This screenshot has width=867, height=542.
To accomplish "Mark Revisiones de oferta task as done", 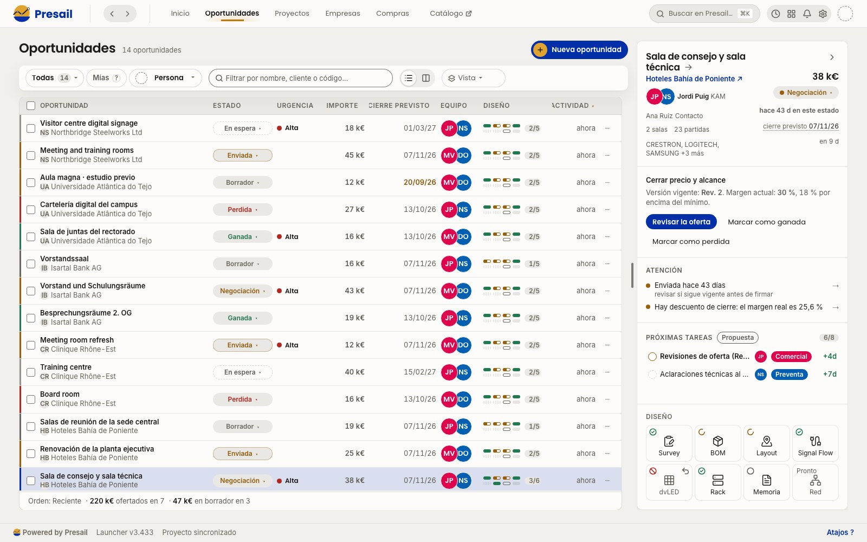I will [652, 357].
